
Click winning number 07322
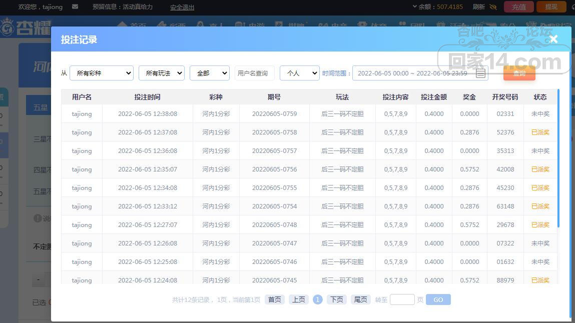[505, 243]
